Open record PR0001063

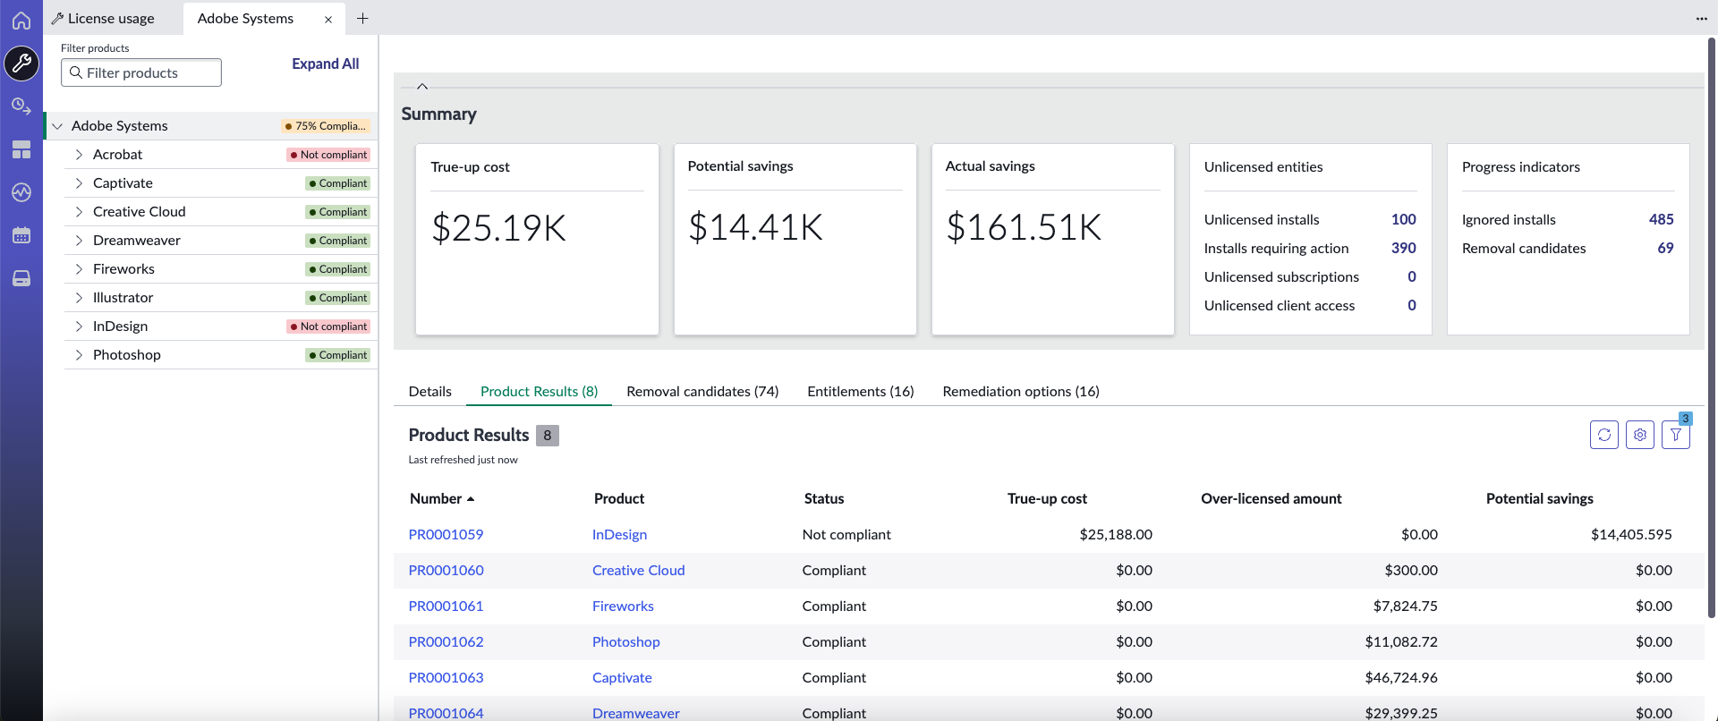coord(446,677)
